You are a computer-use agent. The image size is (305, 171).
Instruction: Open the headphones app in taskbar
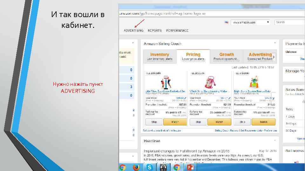[163, 167]
